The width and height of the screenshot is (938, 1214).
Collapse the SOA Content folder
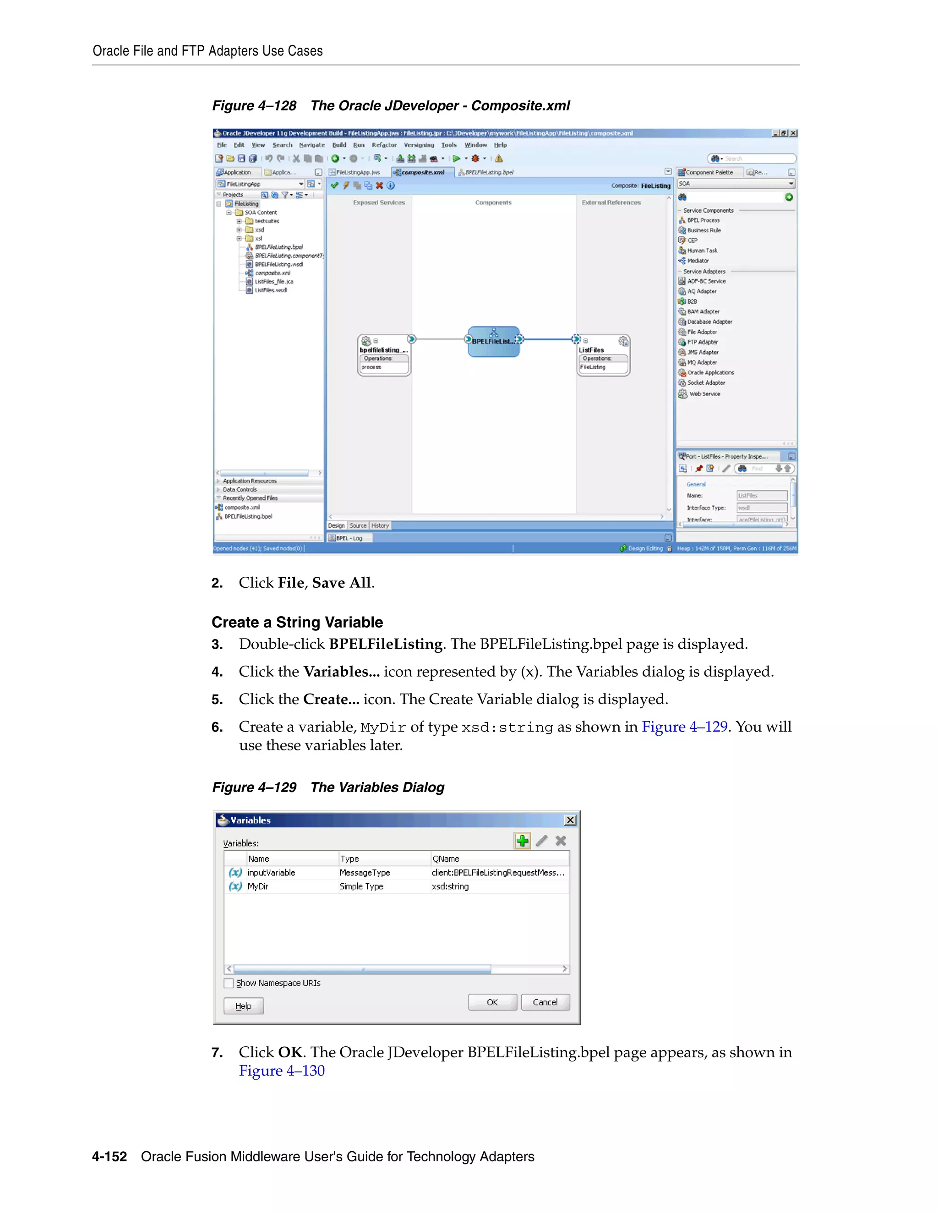(229, 213)
